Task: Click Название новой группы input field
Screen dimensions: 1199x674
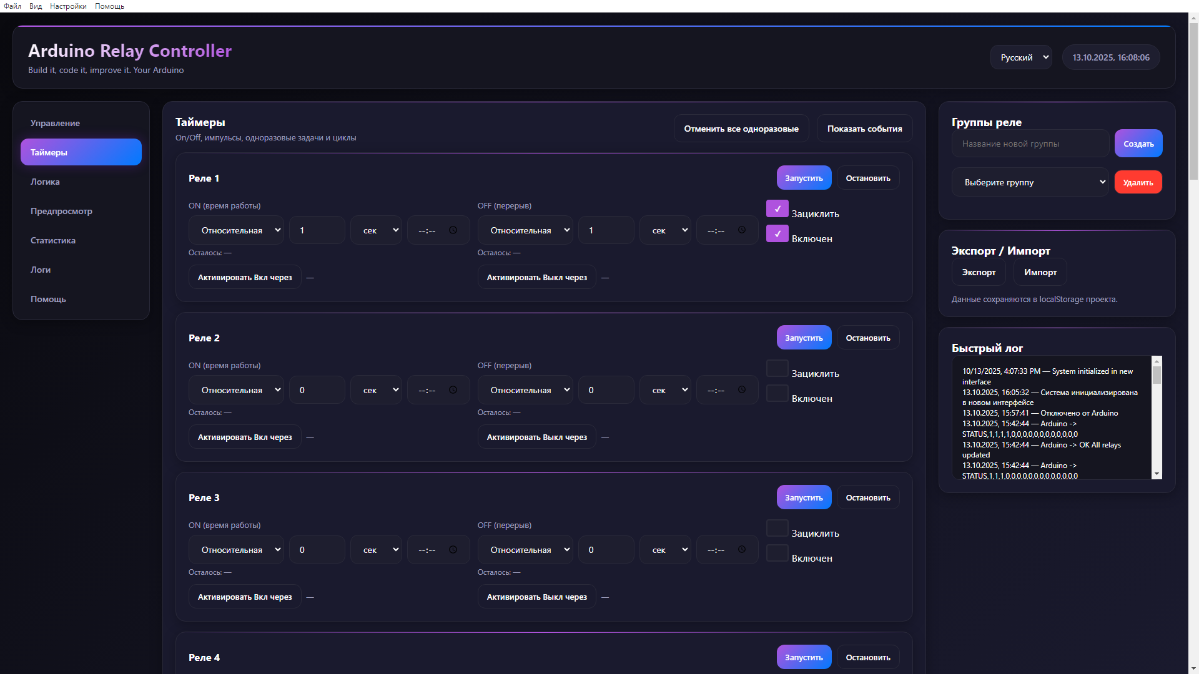Action: tap(1030, 144)
